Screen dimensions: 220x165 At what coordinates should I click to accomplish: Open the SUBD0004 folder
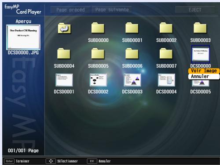click(64, 54)
